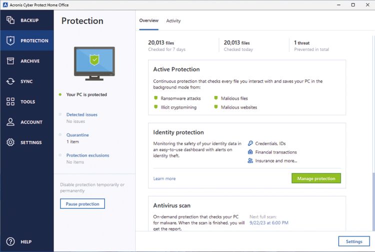Open the Account person icon
This screenshot has height=252, width=375.
pos(10,122)
